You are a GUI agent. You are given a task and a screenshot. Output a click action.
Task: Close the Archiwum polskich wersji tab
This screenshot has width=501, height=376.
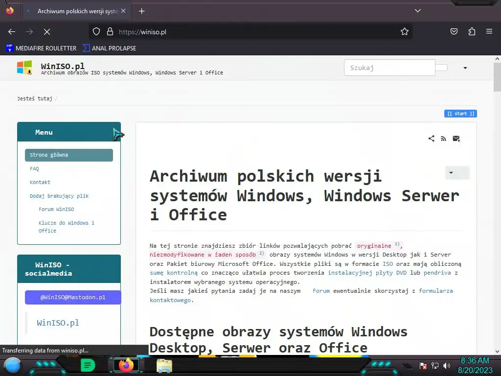click(x=123, y=11)
